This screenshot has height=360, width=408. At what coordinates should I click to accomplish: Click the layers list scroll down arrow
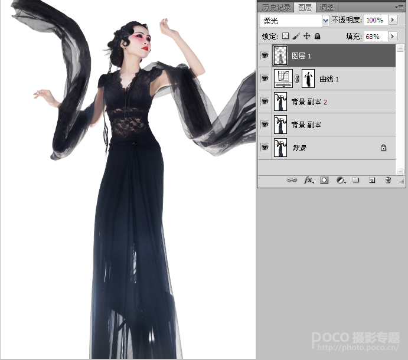click(x=400, y=171)
